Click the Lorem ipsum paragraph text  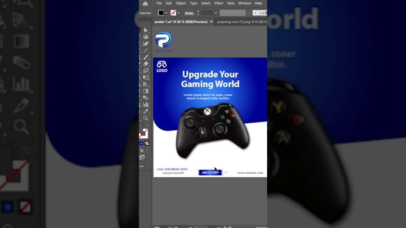[208, 97]
